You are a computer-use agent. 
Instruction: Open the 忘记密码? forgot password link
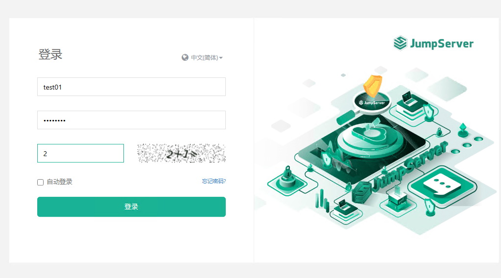pos(214,181)
